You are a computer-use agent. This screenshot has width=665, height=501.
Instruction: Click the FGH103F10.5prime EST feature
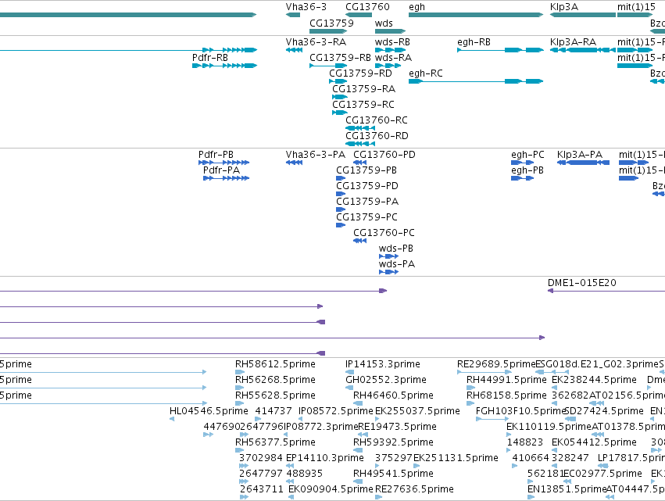492,419
